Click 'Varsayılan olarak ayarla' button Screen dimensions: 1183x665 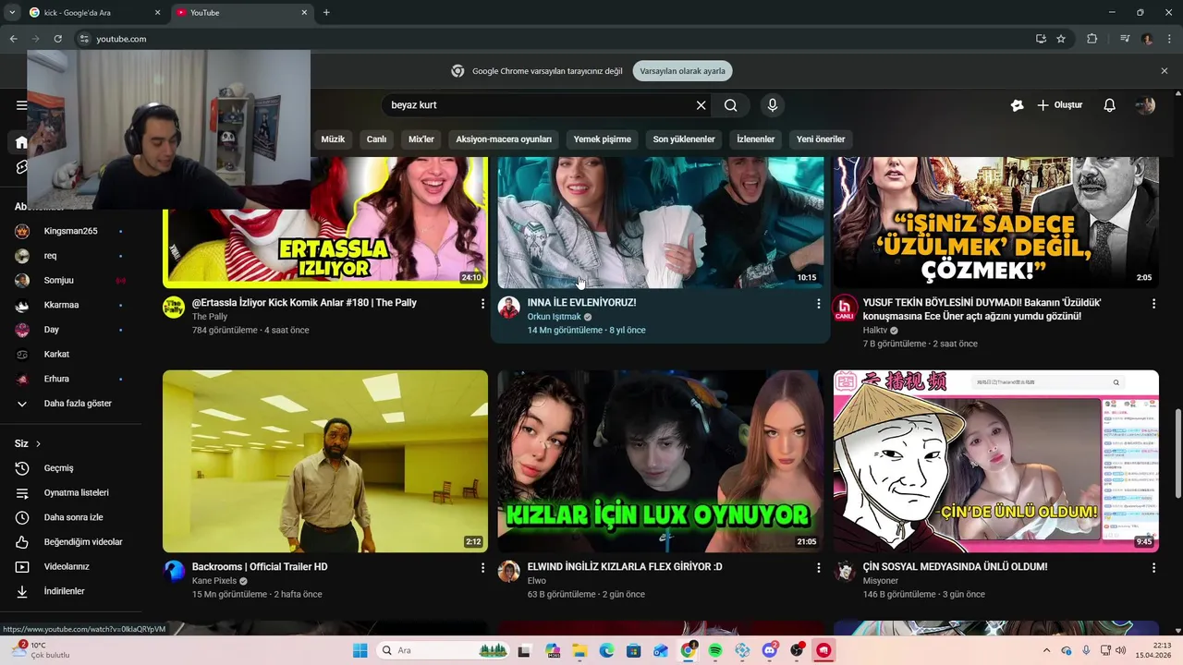click(x=683, y=71)
